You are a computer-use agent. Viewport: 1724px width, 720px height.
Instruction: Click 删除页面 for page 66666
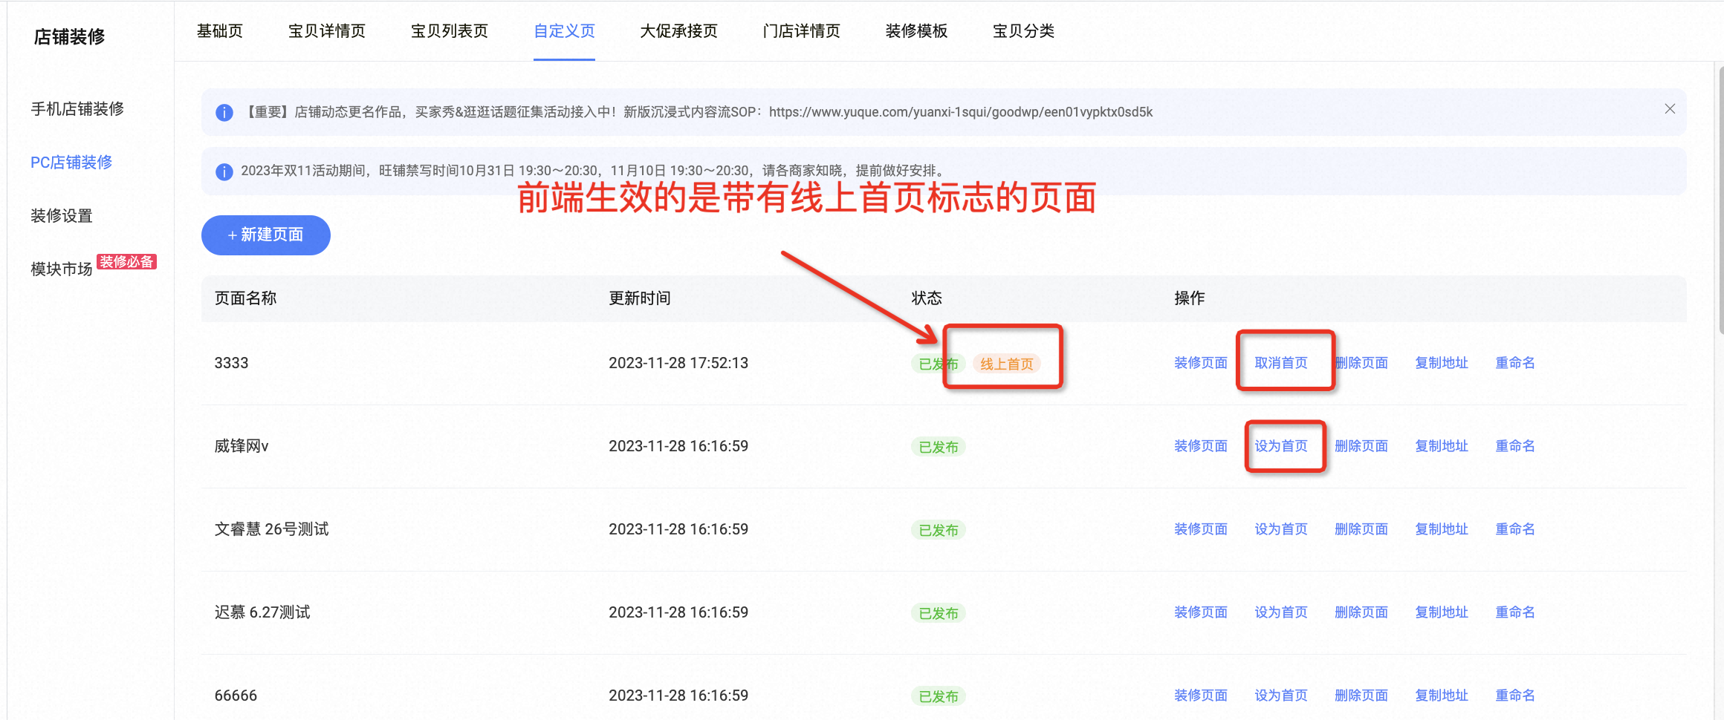click(x=1361, y=696)
